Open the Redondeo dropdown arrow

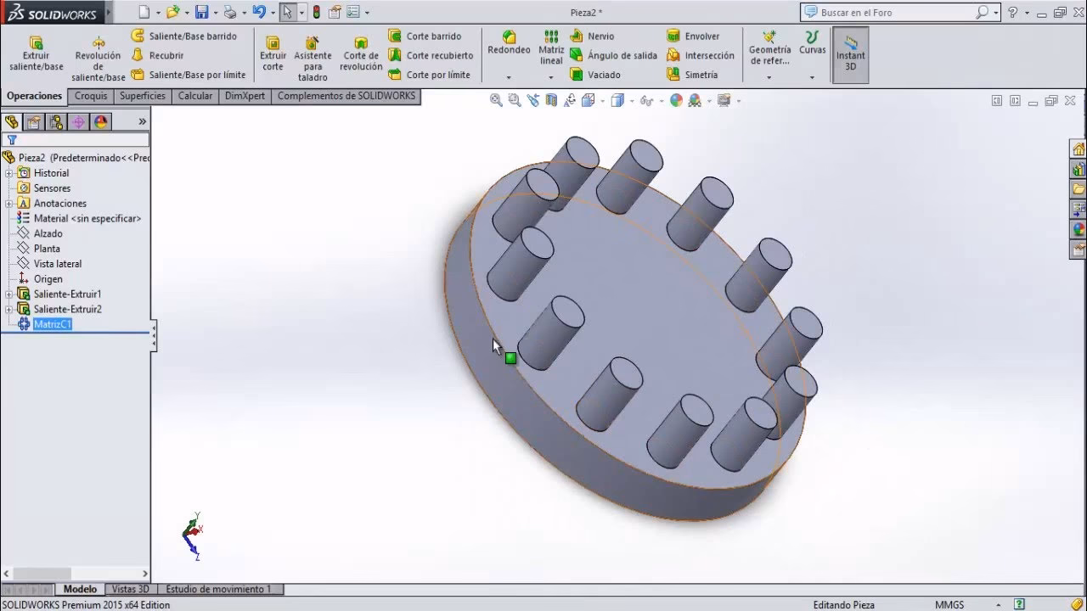click(x=509, y=77)
